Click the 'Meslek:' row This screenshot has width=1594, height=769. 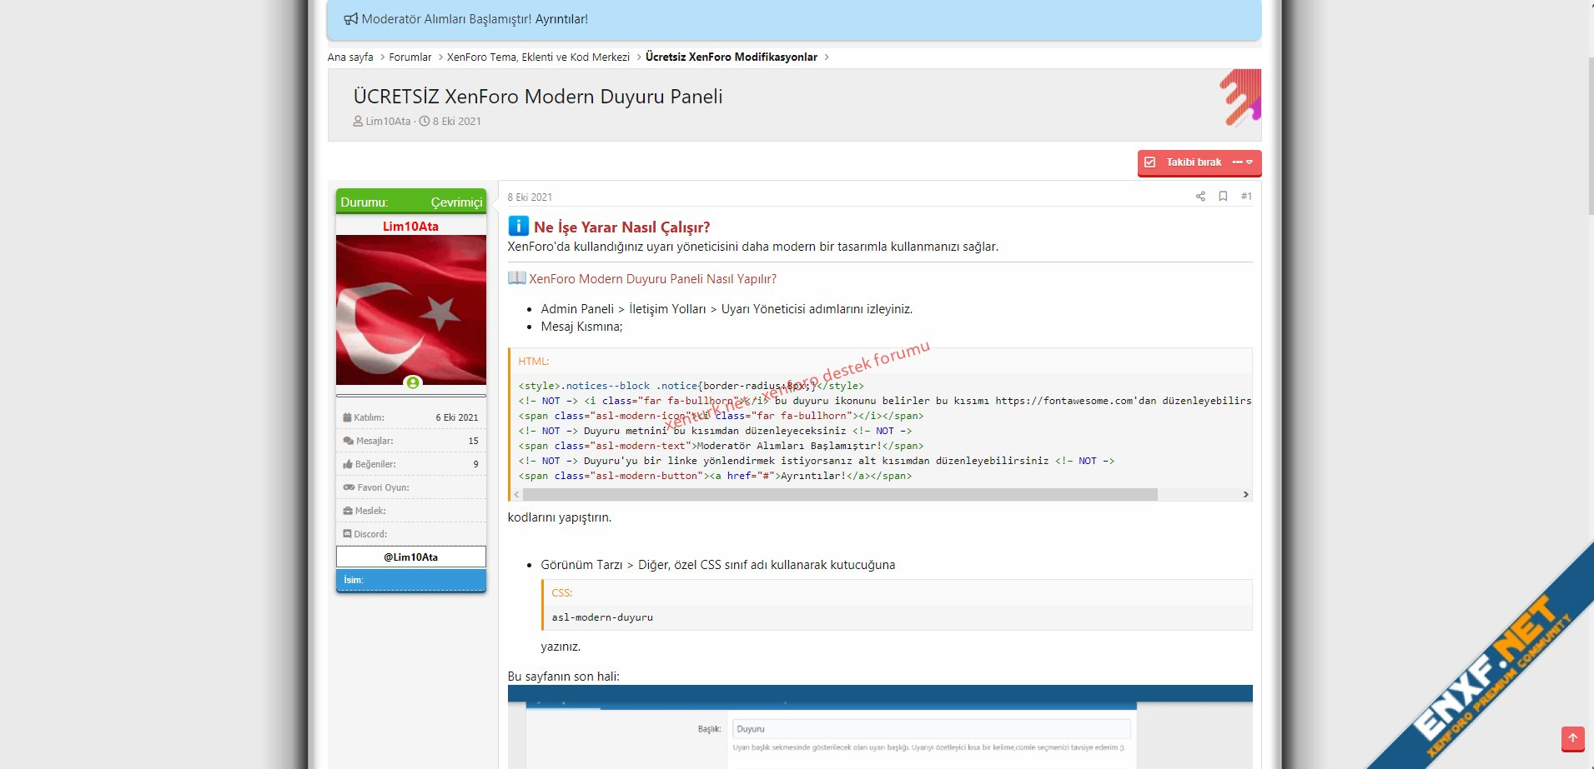411,511
